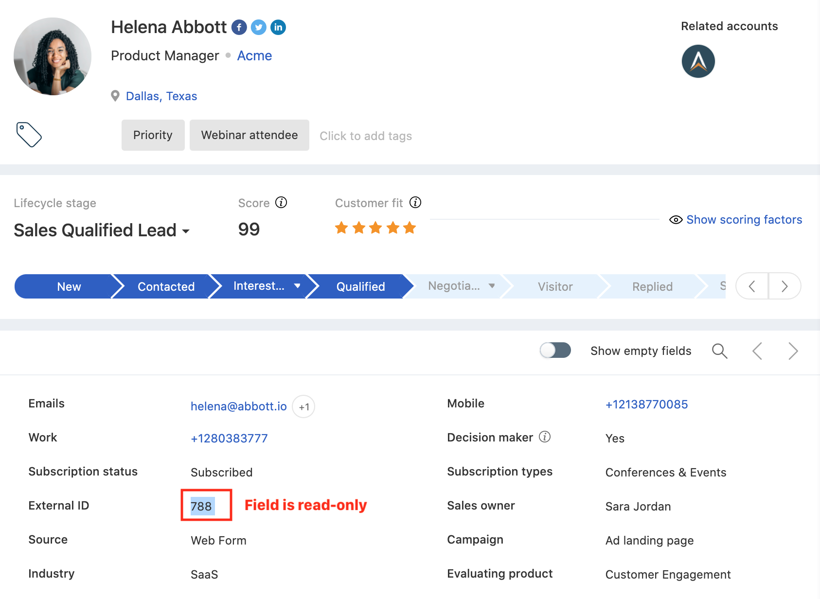The width and height of the screenshot is (820, 599).
Task: Expand the Negotiation stage dropdown arrow
Action: coord(491,286)
